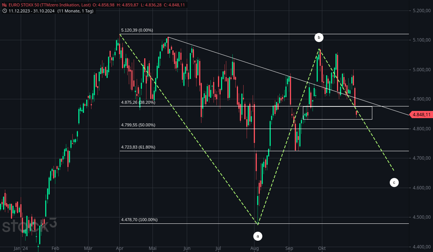The width and height of the screenshot is (433, 252).
Task: Click the Feb time axis label
Action: (55, 248)
